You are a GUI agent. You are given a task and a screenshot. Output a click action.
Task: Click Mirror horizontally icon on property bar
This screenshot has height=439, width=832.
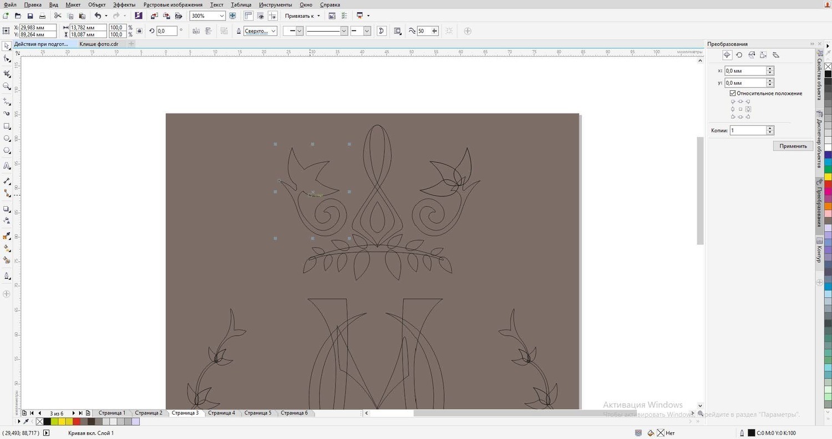(196, 31)
